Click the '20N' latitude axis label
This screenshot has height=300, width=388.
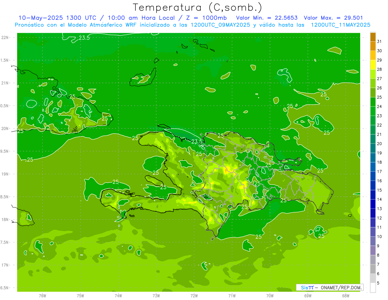(x=5, y=128)
